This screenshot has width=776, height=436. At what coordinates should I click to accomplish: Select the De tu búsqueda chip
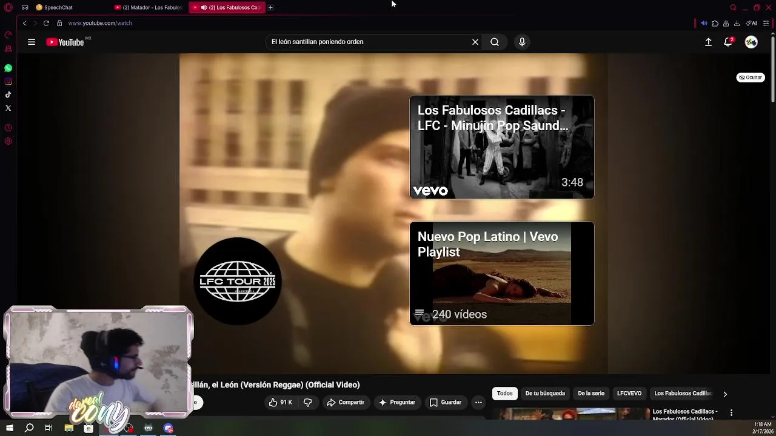tap(545, 394)
